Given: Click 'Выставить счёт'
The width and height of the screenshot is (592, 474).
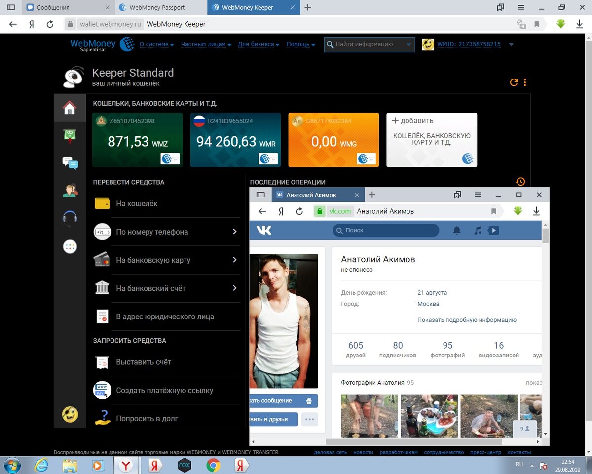Looking at the screenshot, I should click(167, 362).
